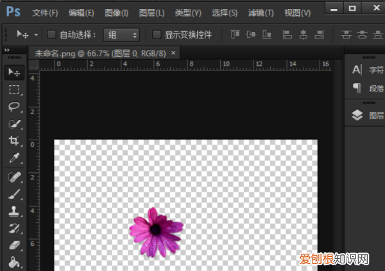The image size is (385, 271).
Task: Open the 图层(L) menu
Action: pyautogui.click(x=151, y=13)
